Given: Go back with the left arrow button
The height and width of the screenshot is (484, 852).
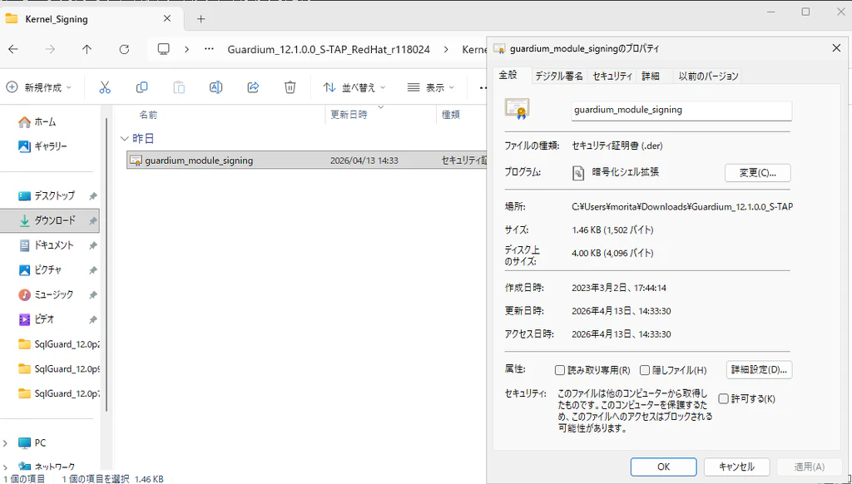Looking at the screenshot, I should [x=13, y=49].
